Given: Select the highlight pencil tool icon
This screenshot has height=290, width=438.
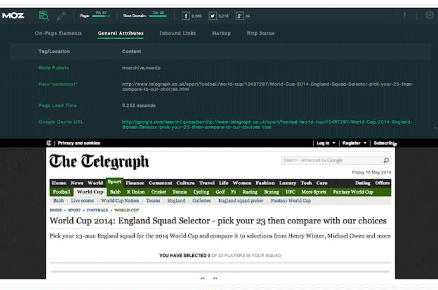Looking at the screenshot, I should click(61, 16).
